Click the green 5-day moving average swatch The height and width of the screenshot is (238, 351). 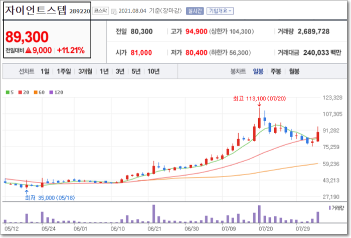[x=8, y=92]
